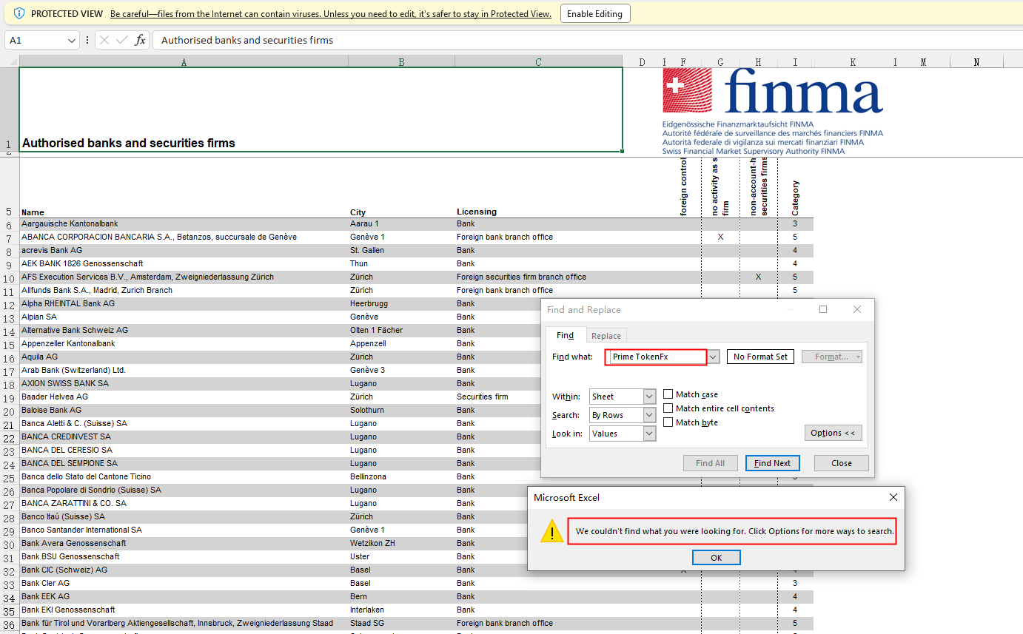The height and width of the screenshot is (634, 1023).
Task: Click the formula bar Cancel X icon
Action: pyautogui.click(x=104, y=40)
